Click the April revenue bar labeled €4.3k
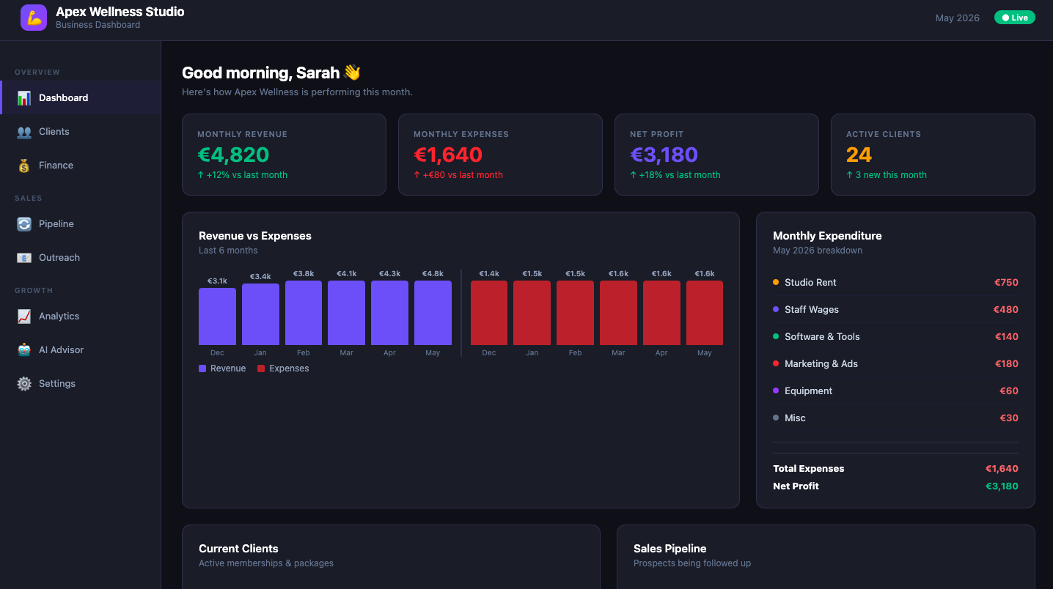Image resolution: width=1053 pixels, height=589 pixels. point(389,313)
